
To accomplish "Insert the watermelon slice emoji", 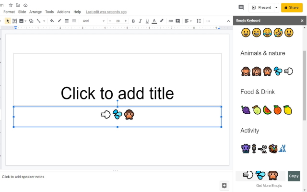I will coord(267,110).
